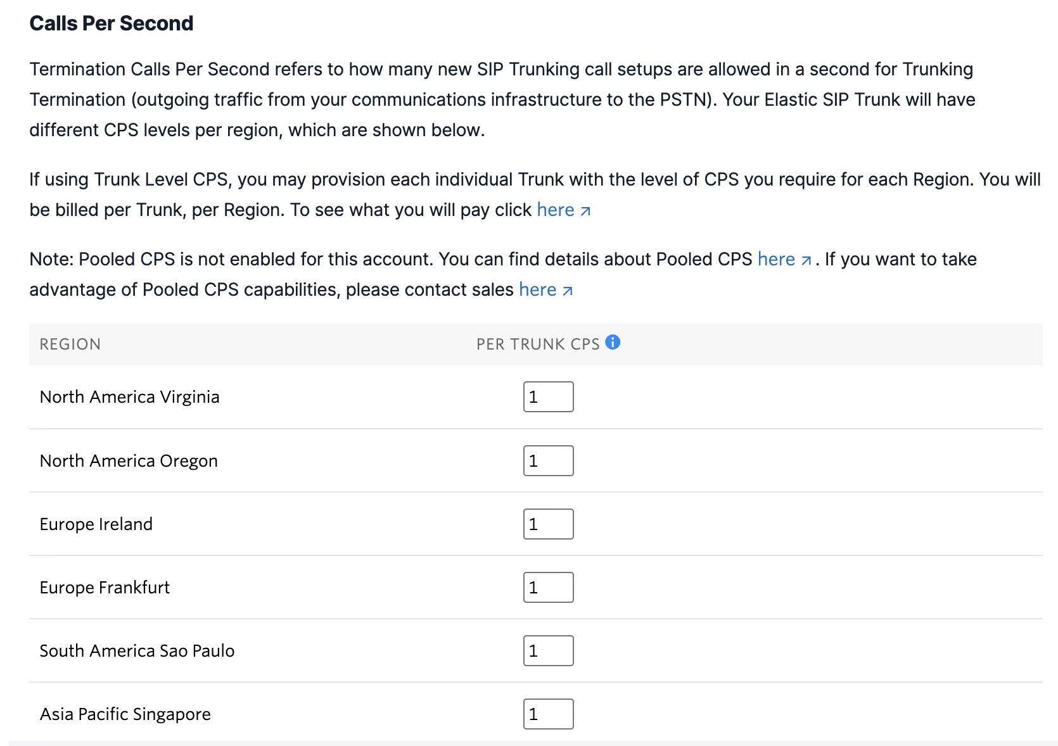Click the Asia Pacific Singapore region label

125,714
